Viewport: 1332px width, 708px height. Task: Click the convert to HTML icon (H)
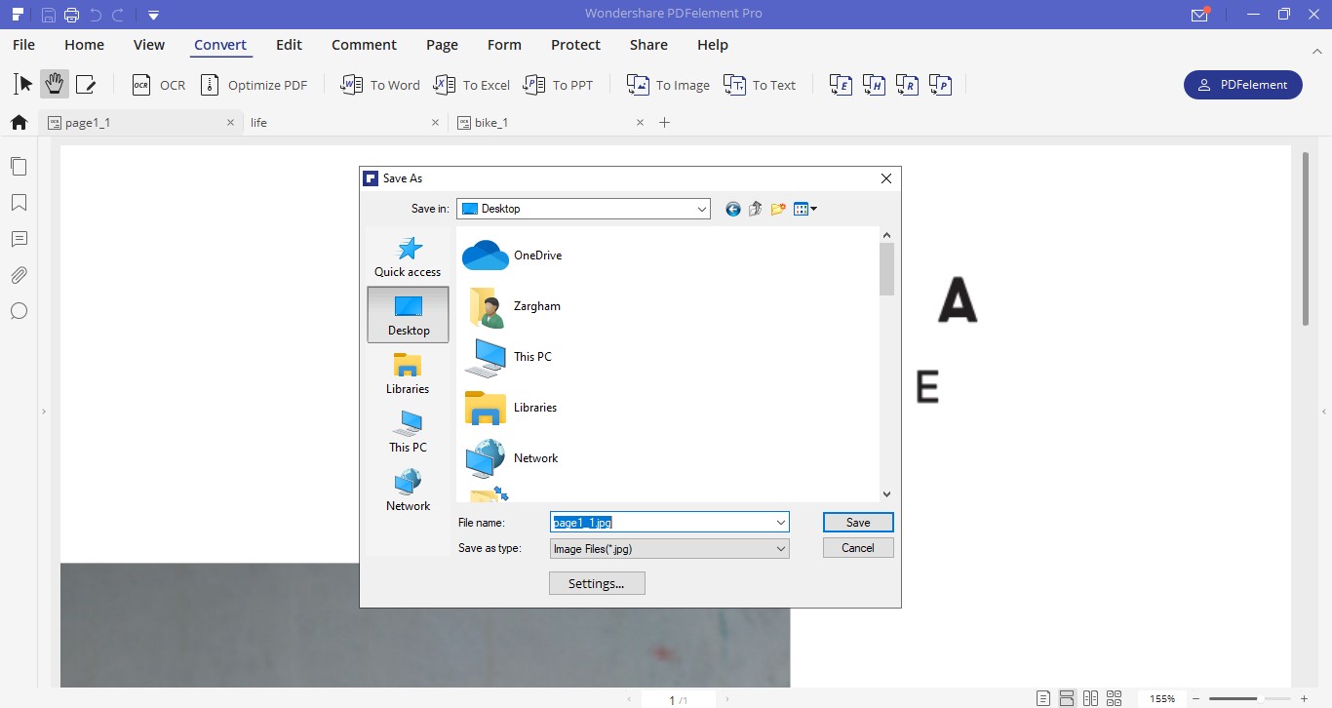point(875,85)
